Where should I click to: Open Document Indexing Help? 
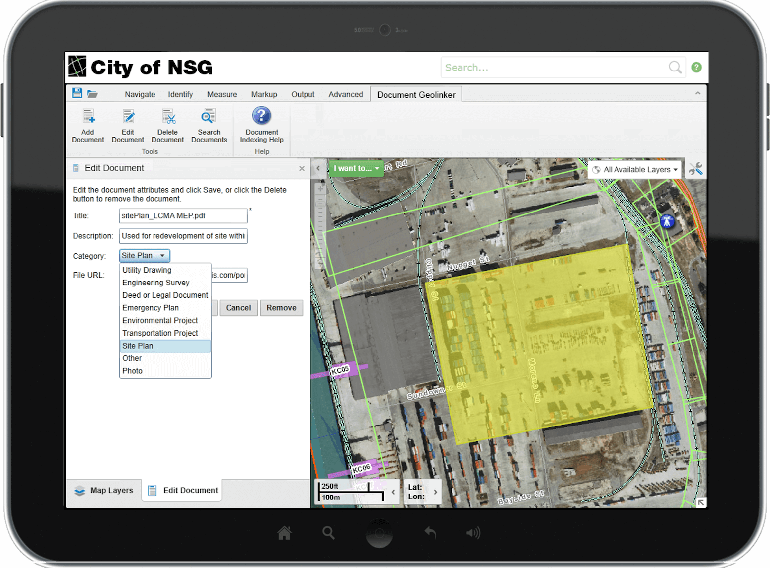(262, 125)
